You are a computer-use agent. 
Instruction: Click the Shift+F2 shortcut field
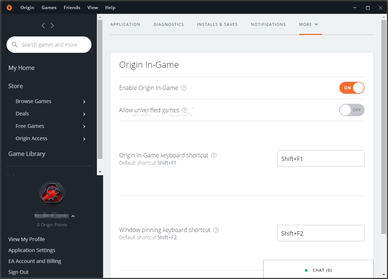click(321, 233)
